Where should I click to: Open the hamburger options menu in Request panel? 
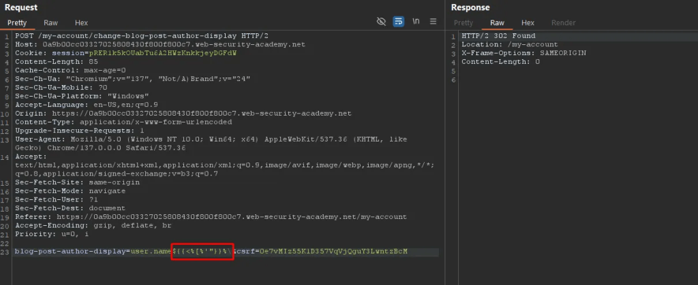click(433, 22)
